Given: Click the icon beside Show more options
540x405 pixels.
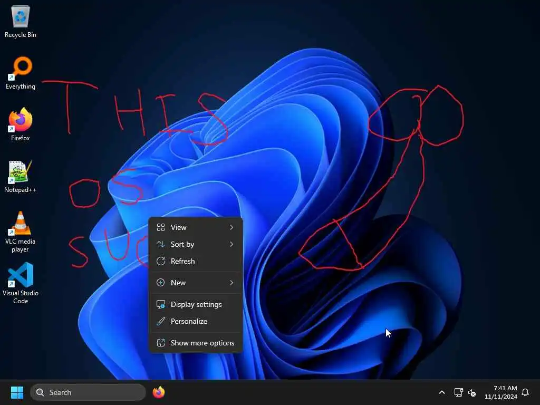Looking at the screenshot, I should coord(160,343).
